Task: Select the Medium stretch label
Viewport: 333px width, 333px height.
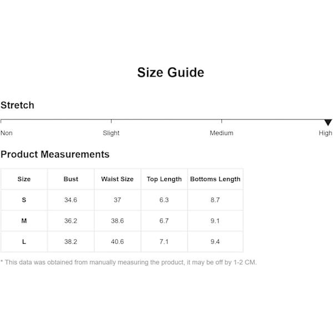Action: pyautogui.click(x=221, y=133)
